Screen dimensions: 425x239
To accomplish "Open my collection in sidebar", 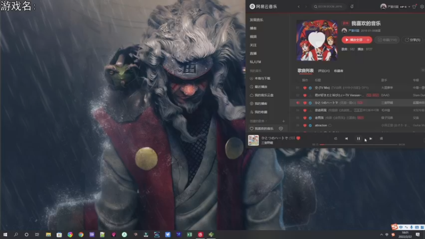I will point(259,112).
